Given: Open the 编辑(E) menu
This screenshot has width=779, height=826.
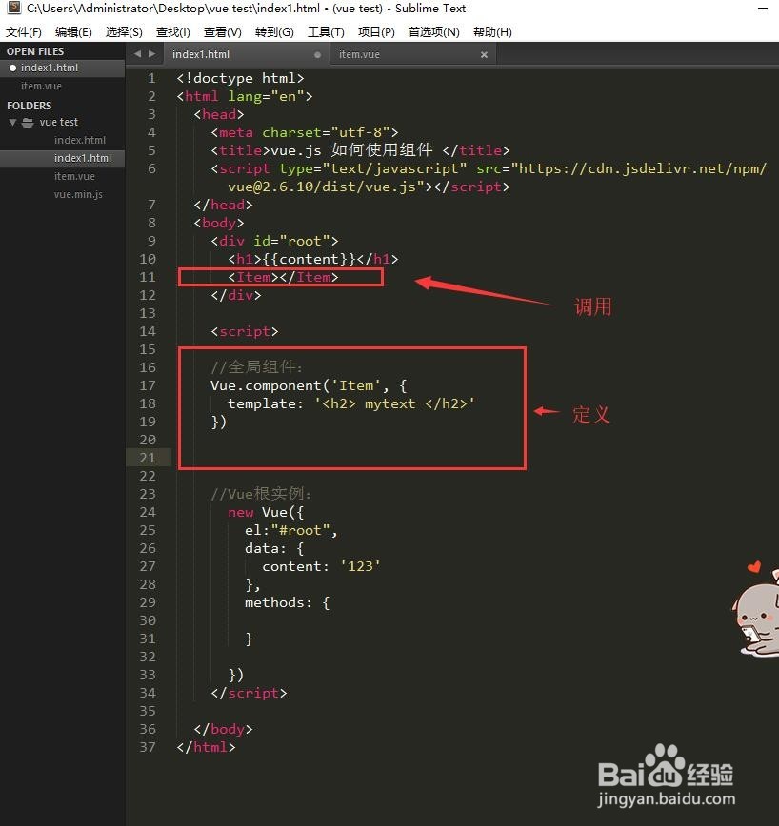Looking at the screenshot, I should click(73, 30).
